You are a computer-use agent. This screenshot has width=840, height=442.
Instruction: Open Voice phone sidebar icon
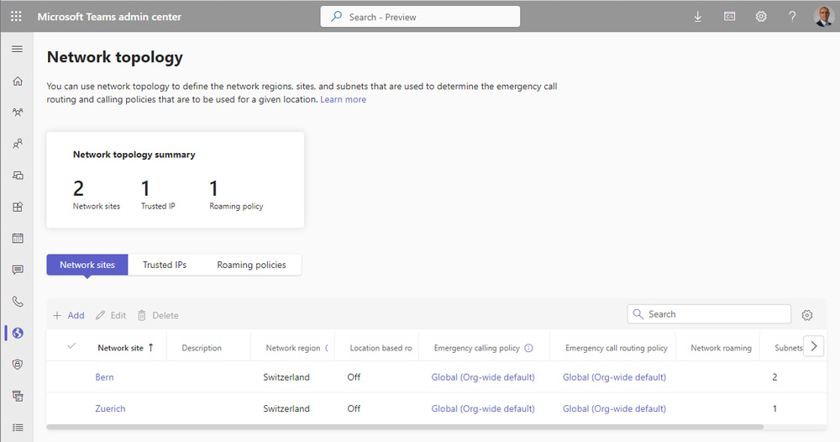(18, 301)
